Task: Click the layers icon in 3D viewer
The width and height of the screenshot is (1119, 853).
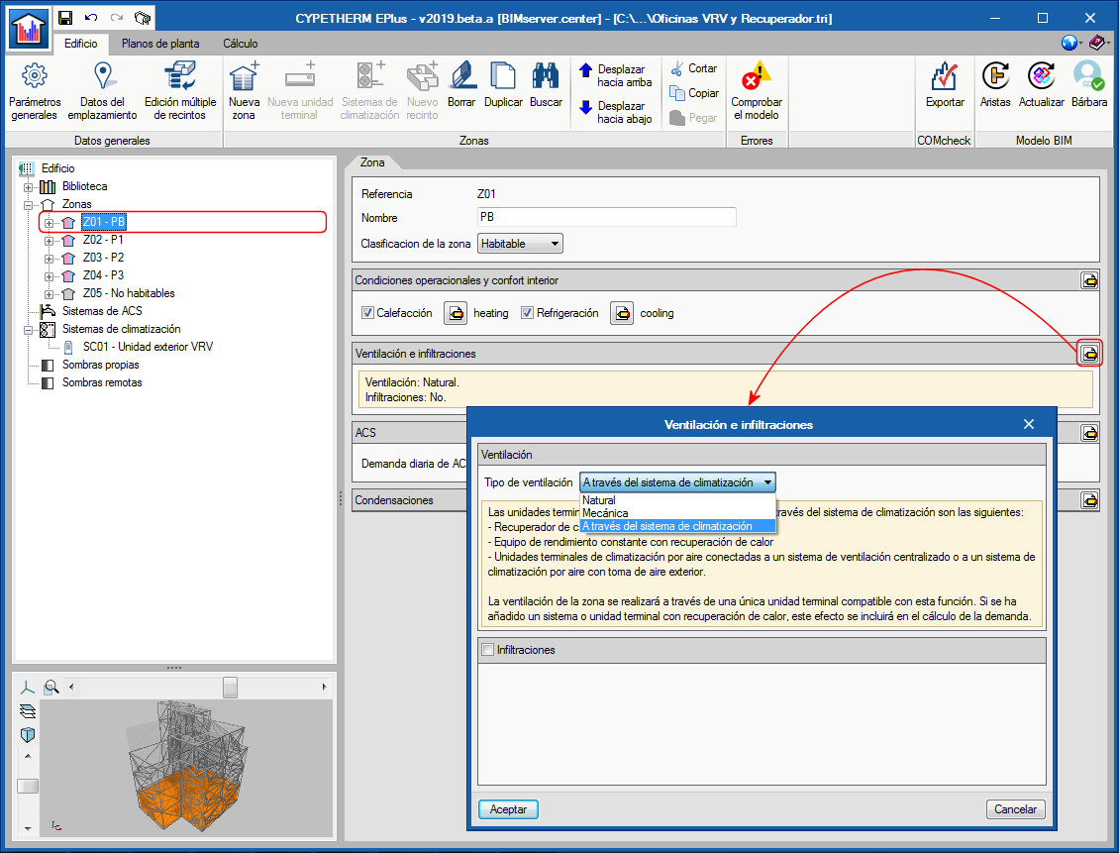Action: 27,711
